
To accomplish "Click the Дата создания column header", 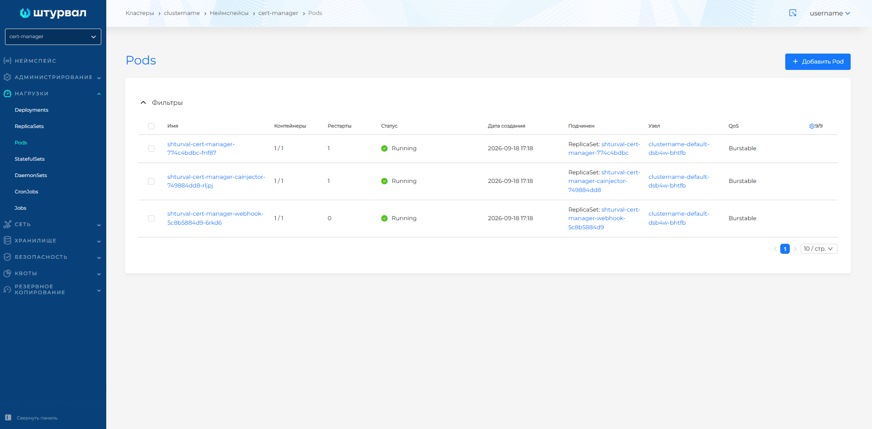I will 506,126.
